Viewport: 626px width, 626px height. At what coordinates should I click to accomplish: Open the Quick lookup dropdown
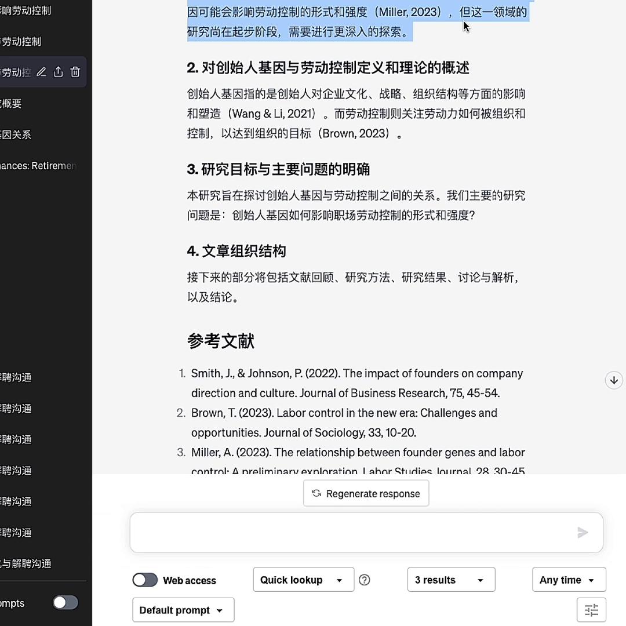coord(303,580)
